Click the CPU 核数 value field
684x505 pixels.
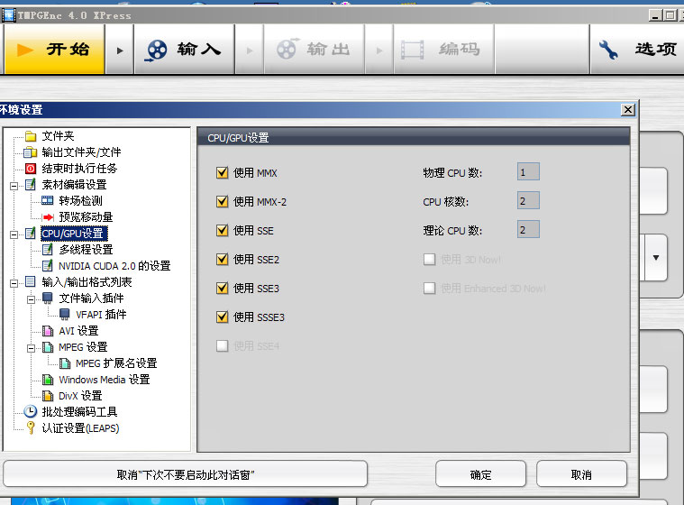point(528,201)
